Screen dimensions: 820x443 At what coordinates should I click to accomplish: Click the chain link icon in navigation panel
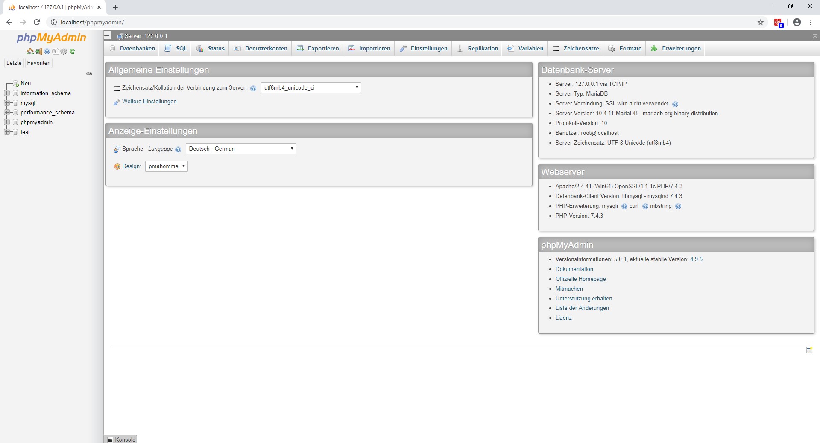pyautogui.click(x=89, y=73)
